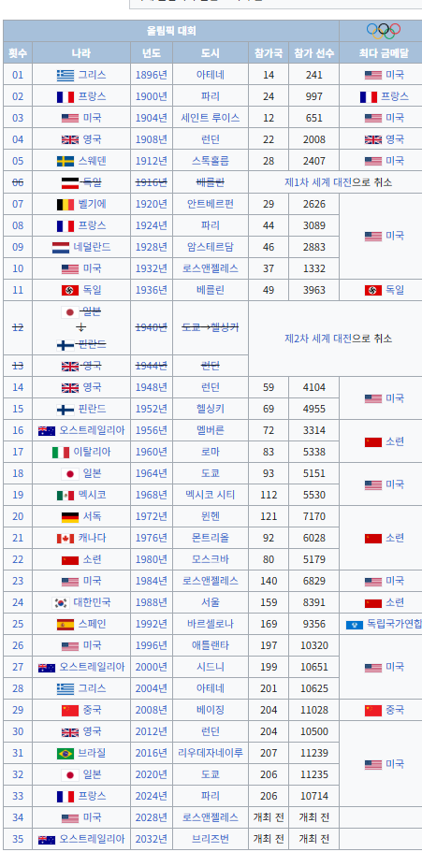
Task: Click the Brazil flag in the 2016 row
Action: pos(65,753)
